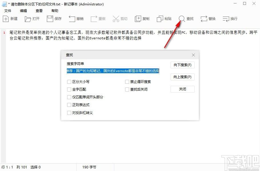Maximize the notepad window
This screenshot has height=171, width=260.
[245, 3]
